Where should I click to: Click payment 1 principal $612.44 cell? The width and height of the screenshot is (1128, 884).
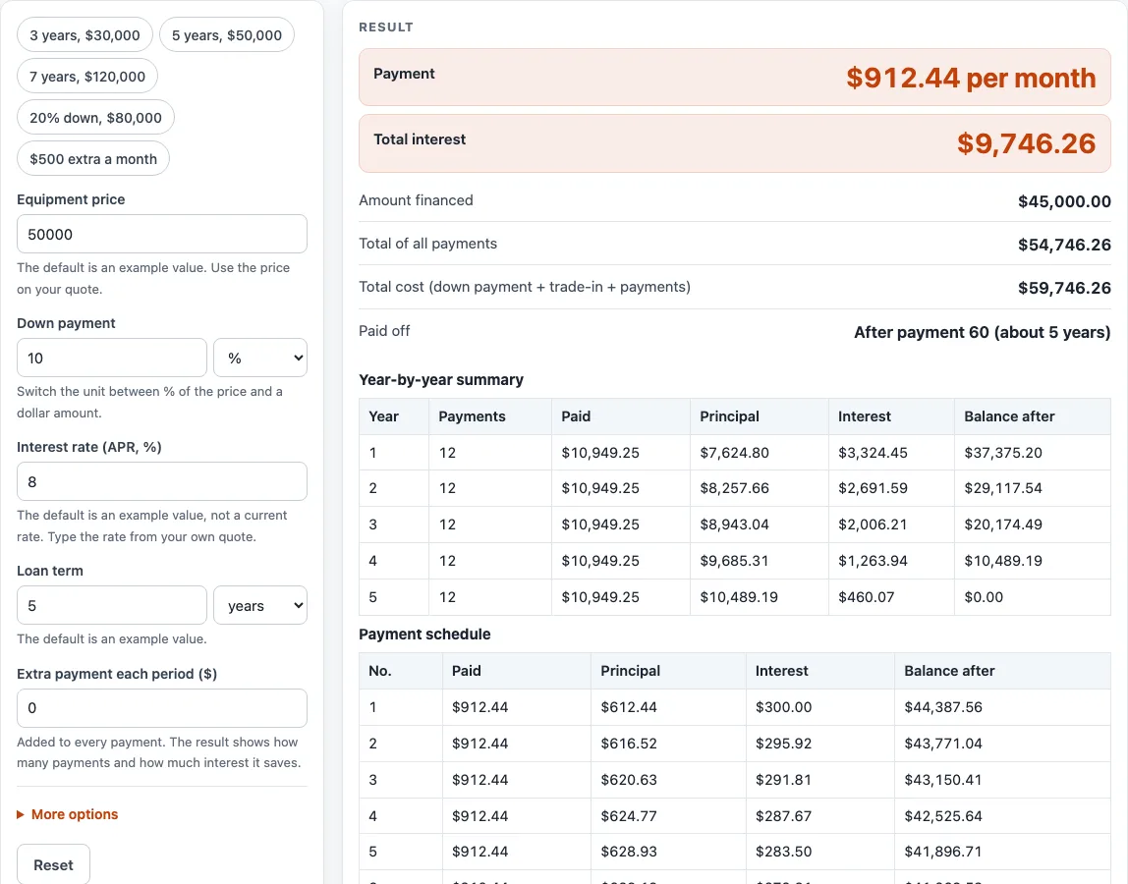[x=668, y=707]
